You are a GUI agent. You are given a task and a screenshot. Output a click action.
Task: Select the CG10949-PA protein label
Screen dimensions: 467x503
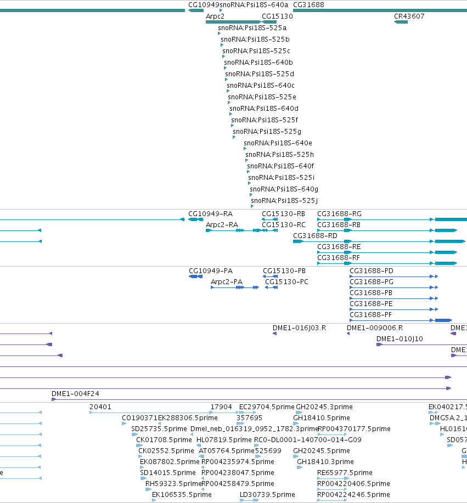point(211,271)
